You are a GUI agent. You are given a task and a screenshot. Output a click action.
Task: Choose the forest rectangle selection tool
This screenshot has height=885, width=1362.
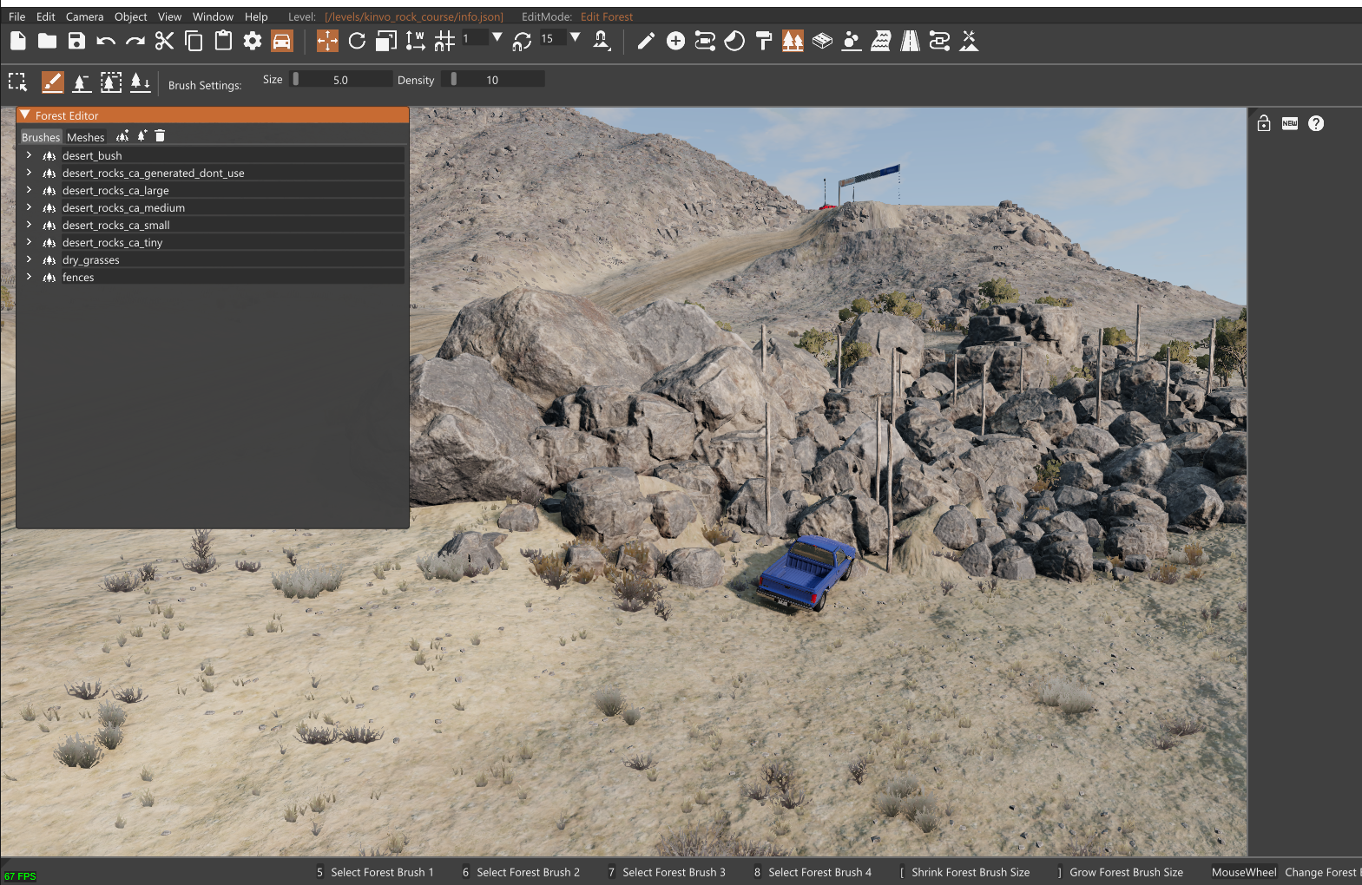[18, 82]
